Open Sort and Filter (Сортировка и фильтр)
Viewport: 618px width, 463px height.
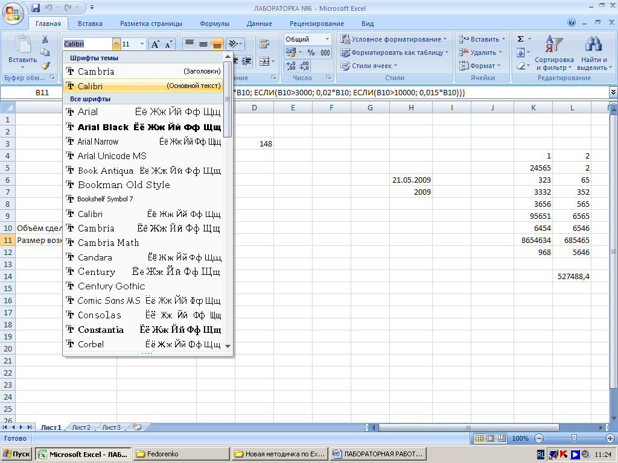point(554,53)
